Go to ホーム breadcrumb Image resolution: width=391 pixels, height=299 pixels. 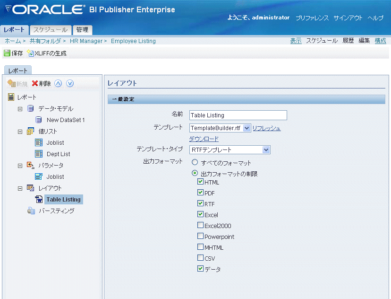(13, 41)
